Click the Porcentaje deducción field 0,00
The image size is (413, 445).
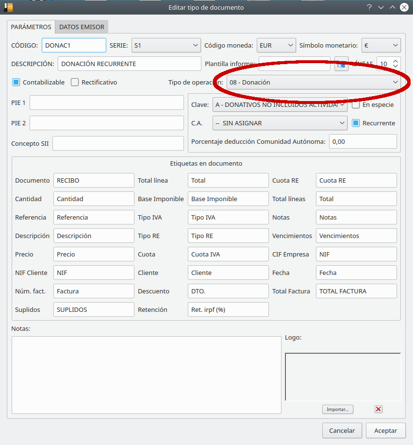pos(363,142)
